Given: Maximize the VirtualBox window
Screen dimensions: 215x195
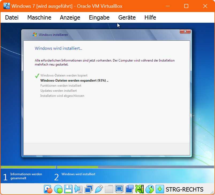Looking at the screenshot, I should pos(186,6).
